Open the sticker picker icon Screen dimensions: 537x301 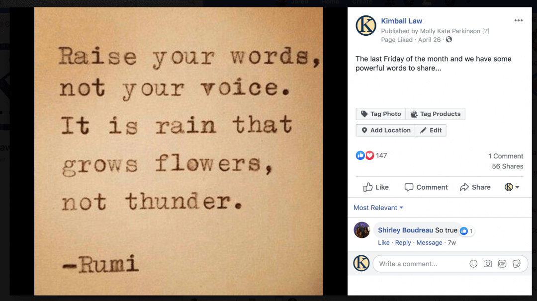point(517,264)
